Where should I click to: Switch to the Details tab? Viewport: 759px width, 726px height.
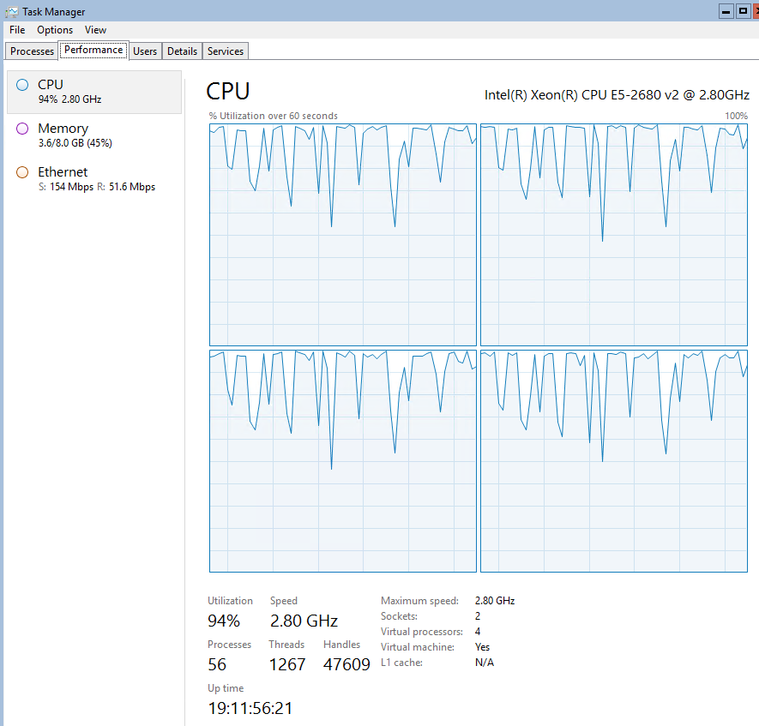coord(182,51)
